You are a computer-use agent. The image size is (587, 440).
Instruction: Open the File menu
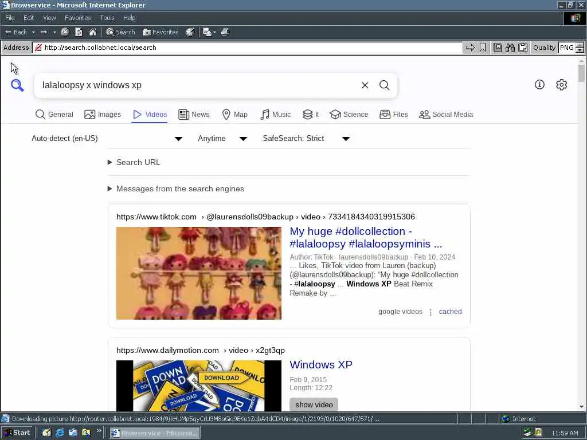click(x=10, y=18)
